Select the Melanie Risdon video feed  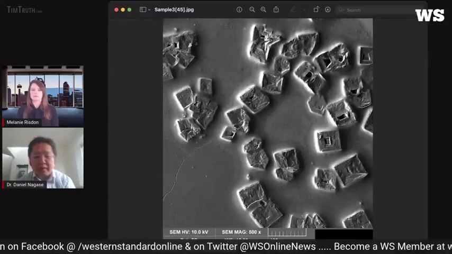(x=42, y=95)
